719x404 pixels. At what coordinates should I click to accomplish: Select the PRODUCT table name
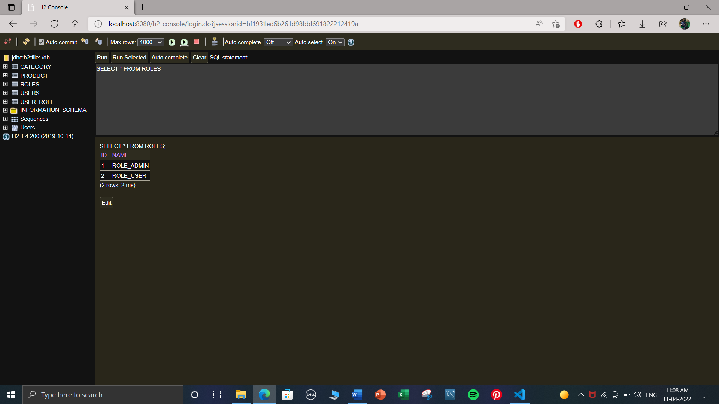[34, 76]
